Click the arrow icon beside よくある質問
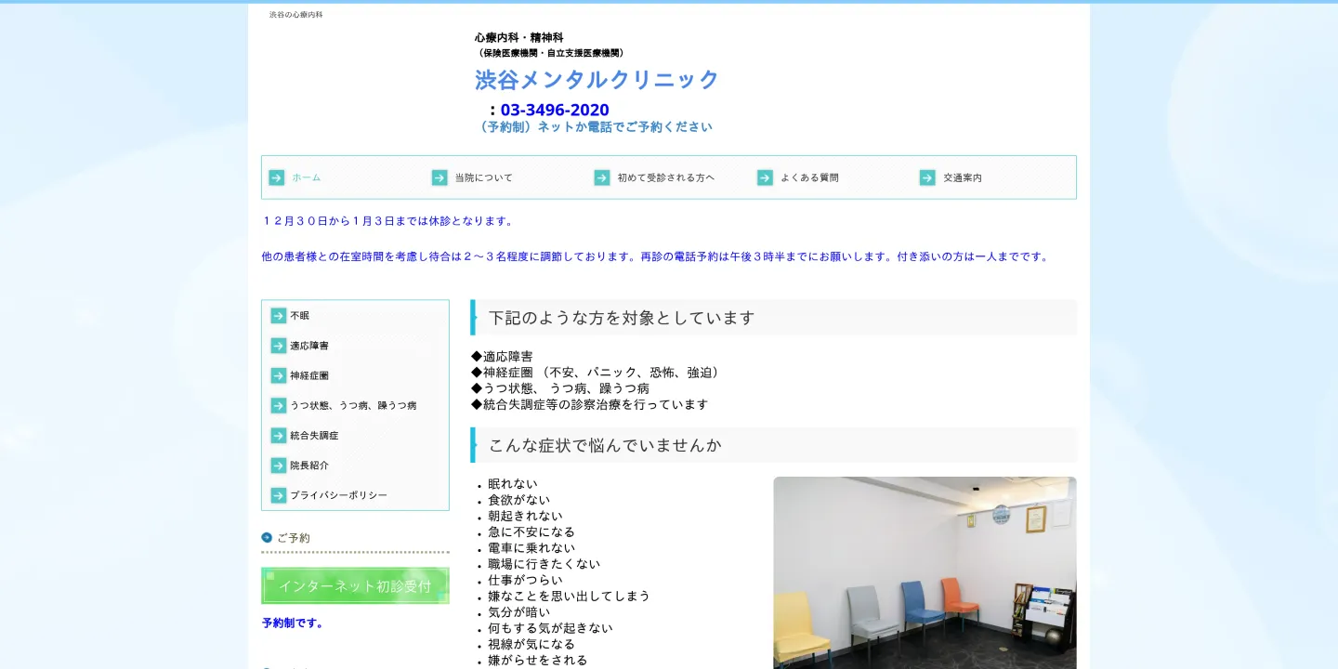1338x669 pixels. 764,177
